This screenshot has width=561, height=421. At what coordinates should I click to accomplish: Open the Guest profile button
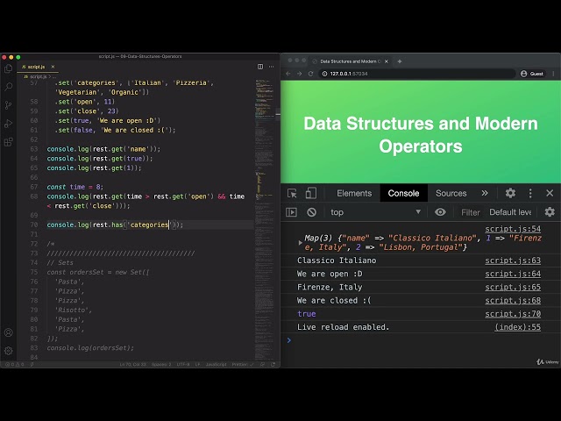tap(532, 74)
